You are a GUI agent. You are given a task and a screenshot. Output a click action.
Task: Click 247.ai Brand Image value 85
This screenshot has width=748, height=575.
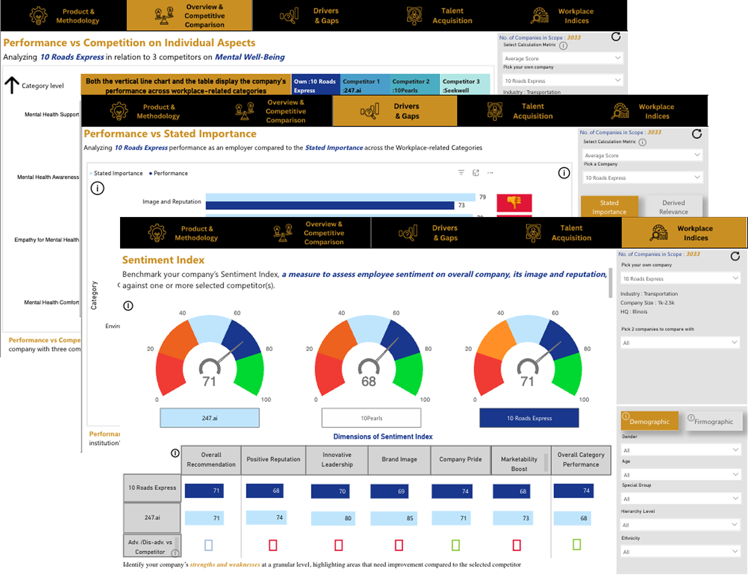pos(394,518)
